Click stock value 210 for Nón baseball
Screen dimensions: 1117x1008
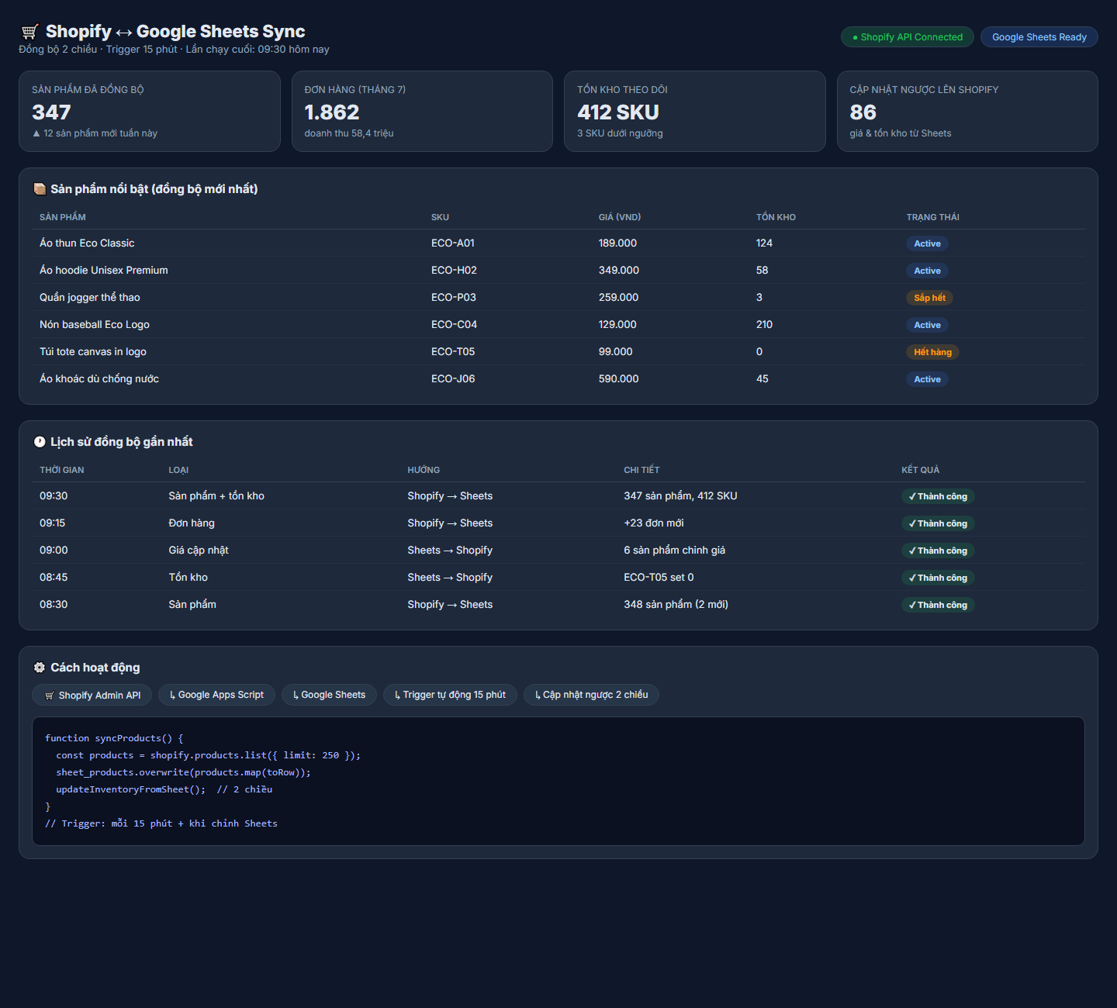tap(764, 325)
